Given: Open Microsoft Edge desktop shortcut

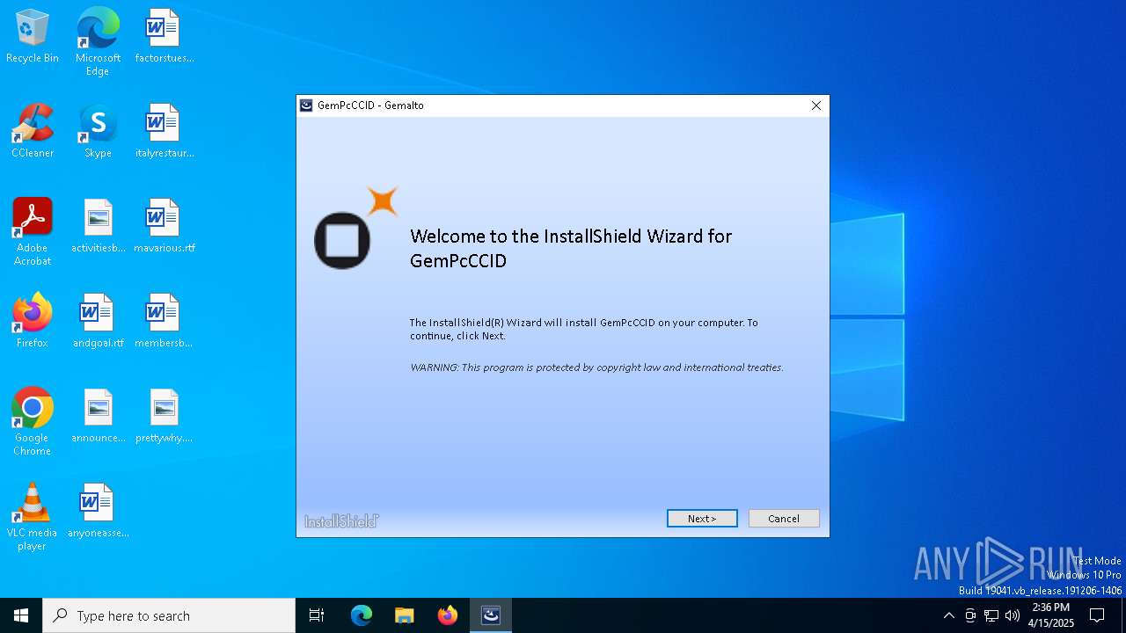Looking at the screenshot, I should [98, 42].
